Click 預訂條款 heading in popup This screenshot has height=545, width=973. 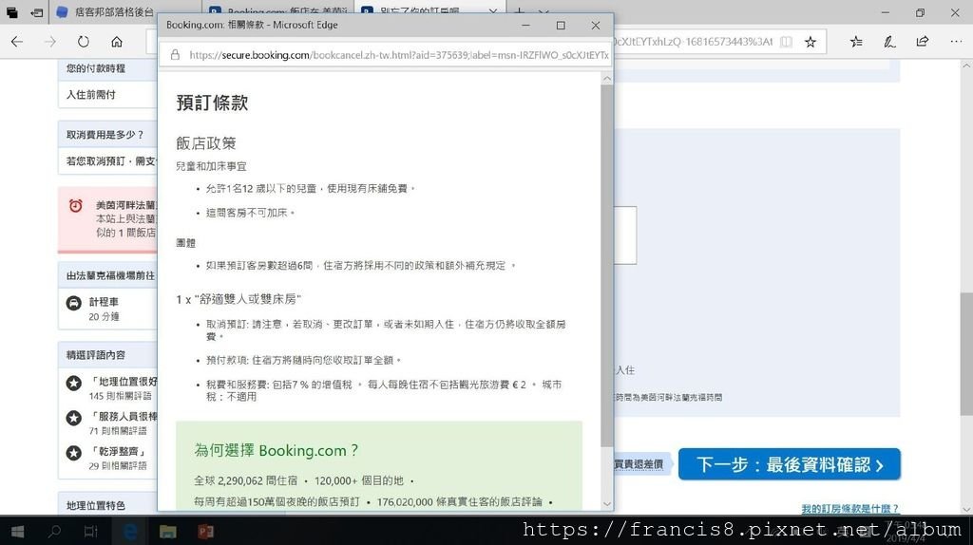tap(212, 103)
